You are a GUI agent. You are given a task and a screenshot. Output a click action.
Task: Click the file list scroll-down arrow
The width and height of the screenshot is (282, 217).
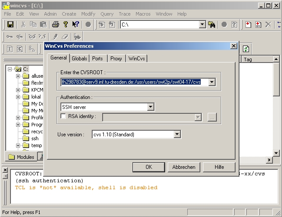click(x=276, y=153)
